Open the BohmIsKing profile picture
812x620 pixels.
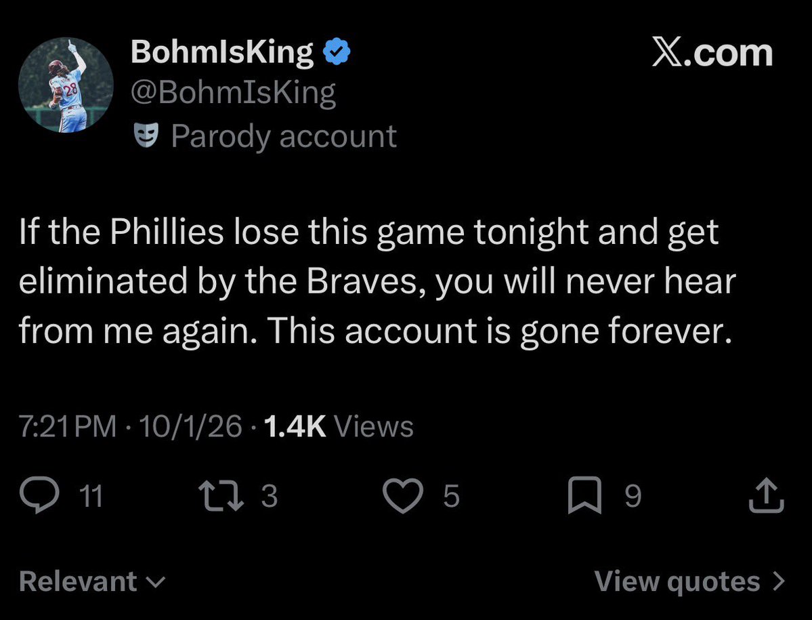(x=66, y=85)
